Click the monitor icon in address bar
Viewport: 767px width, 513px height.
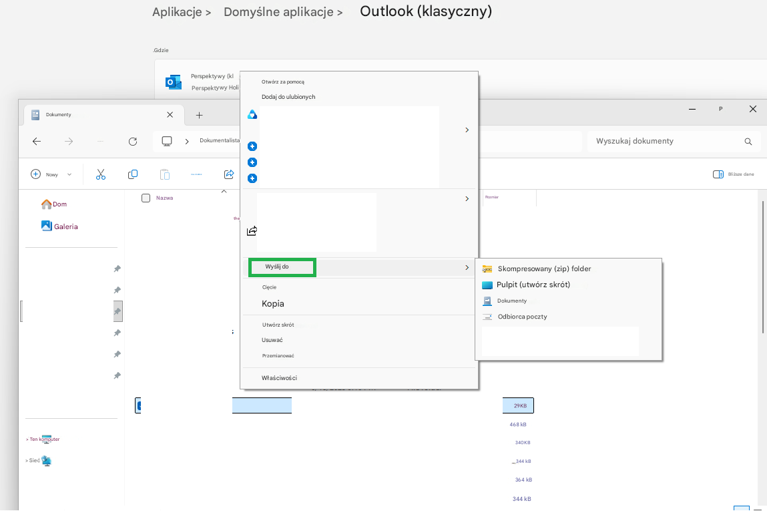click(x=167, y=142)
